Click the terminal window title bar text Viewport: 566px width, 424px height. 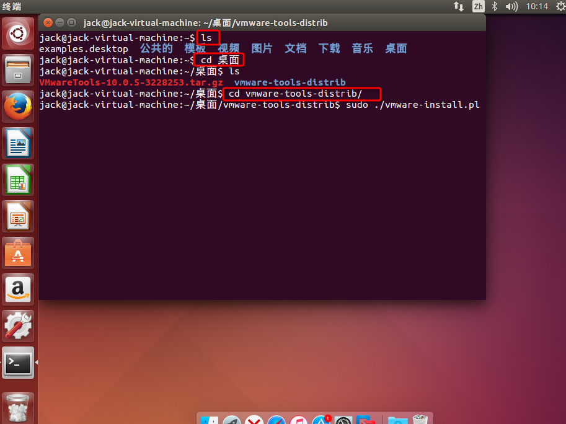click(205, 23)
